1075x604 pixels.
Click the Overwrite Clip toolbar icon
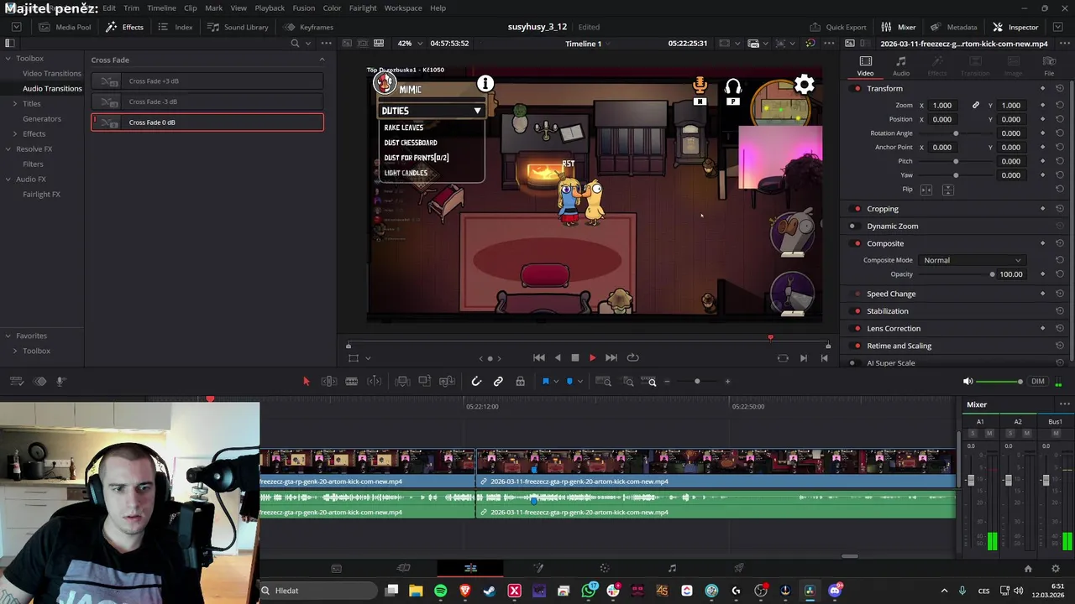click(424, 382)
